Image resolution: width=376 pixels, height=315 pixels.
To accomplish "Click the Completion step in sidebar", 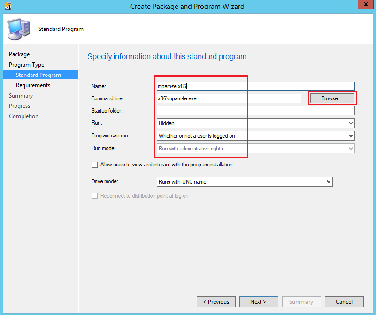I will point(24,116).
